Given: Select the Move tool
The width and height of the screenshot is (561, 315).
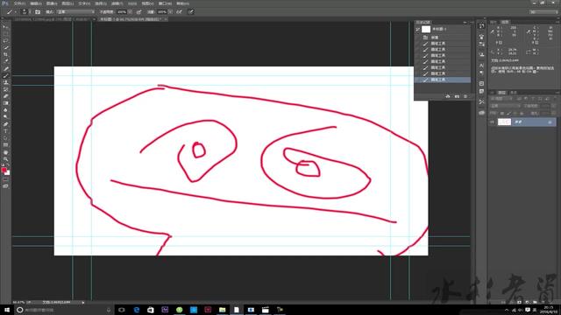Looking at the screenshot, I should click(5, 26).
